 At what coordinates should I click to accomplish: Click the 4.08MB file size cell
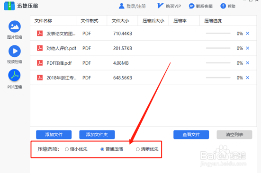(121, 63)
